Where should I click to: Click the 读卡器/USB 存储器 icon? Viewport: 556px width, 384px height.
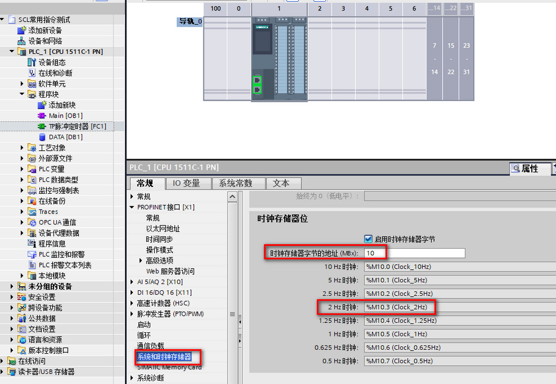coord(12,372)
